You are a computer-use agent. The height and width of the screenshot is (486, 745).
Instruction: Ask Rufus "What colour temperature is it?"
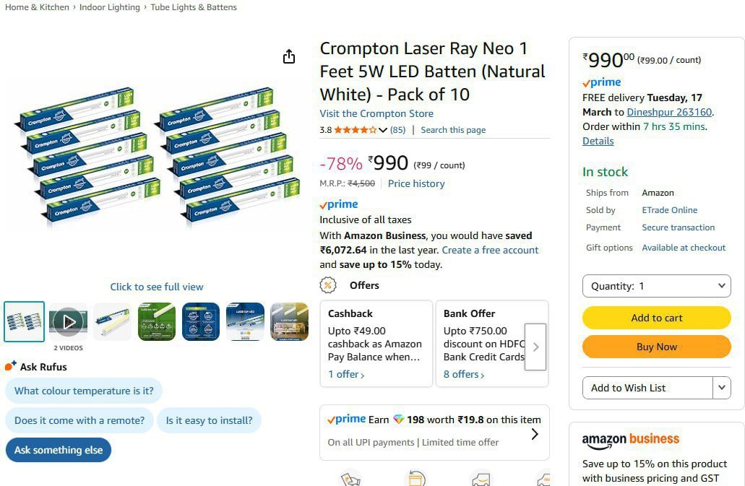coord(84,391)
